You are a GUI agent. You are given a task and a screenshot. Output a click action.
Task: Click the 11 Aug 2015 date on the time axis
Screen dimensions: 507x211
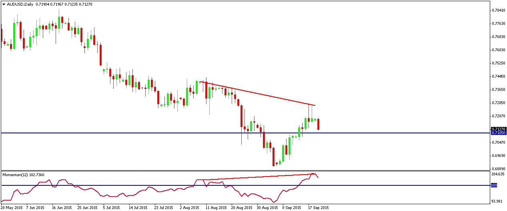[x=216, y=208]
